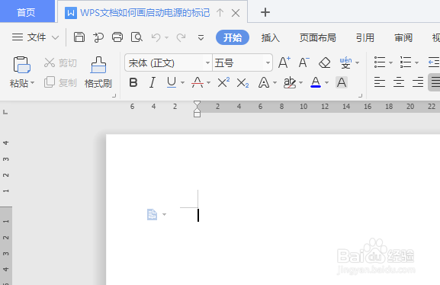Click the text effects outlined A icon
Image resolution: width=440 pixels, height=285 pixels.
264,83
